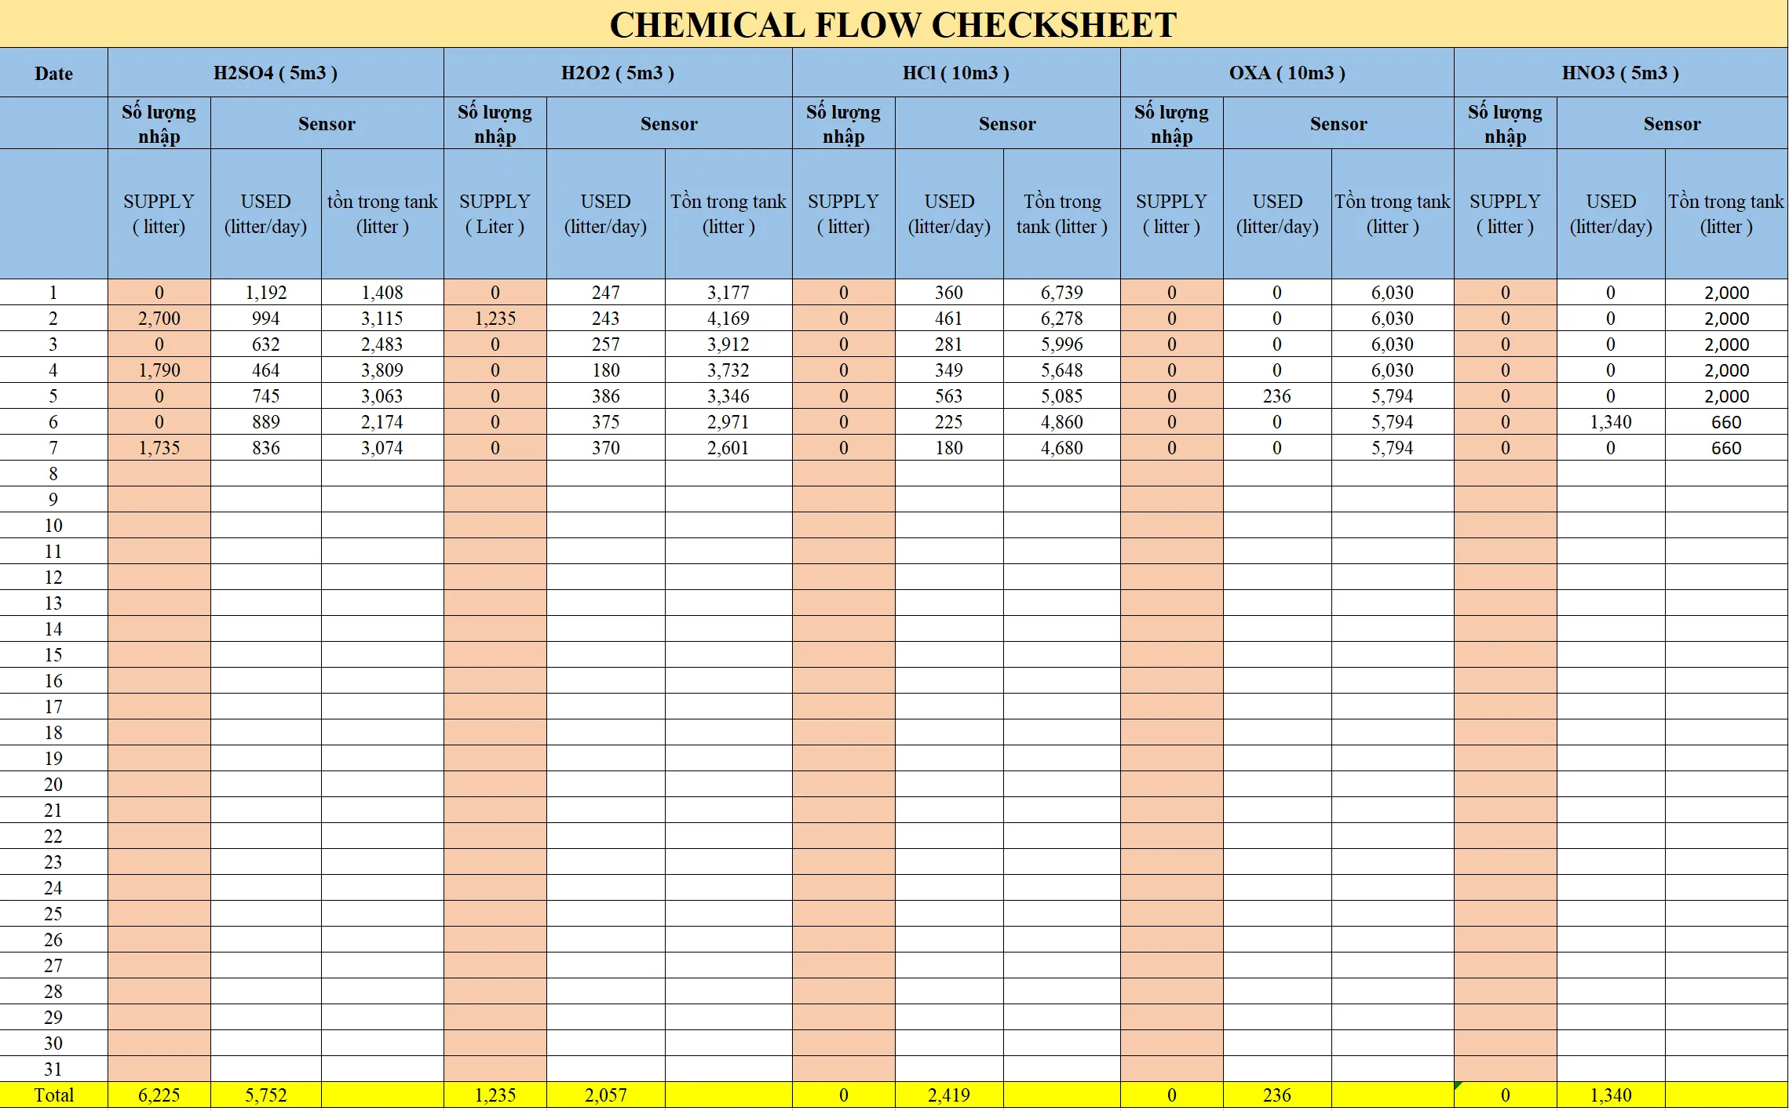1789x1111 pixels.
Task: Select H2SO4 used value 632
Action: (x=266, y=344)
